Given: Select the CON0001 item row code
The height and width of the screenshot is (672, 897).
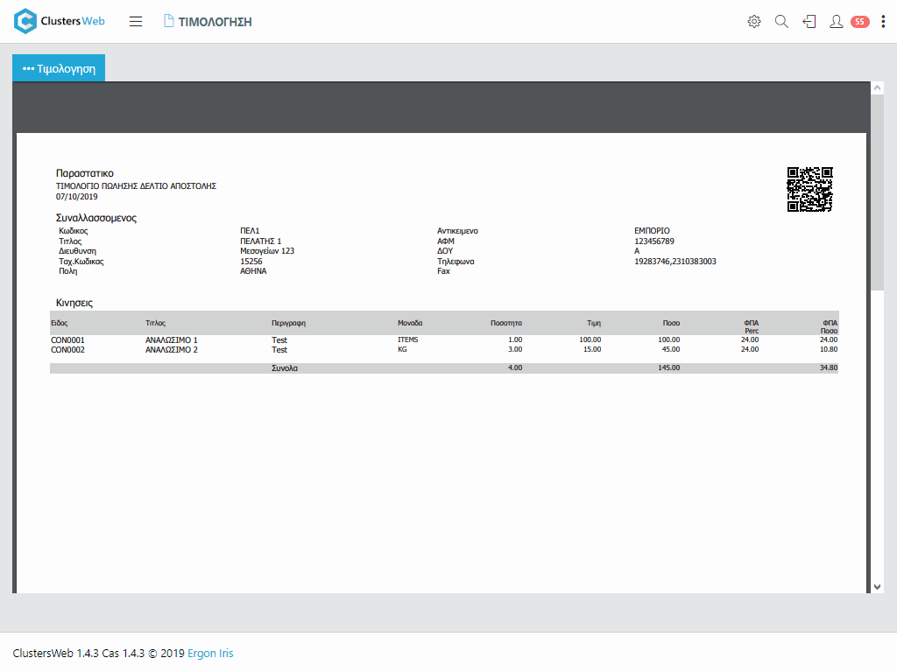Looking at the screenshot, I should pyautogui.click(x=68, y=339).
